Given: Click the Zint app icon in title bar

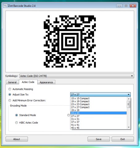Looking at the screenshot, I should (5, 6).
